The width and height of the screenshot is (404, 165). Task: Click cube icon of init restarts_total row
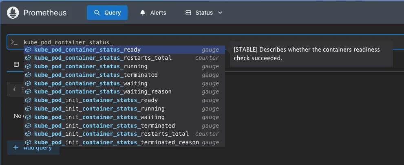[28, 134]
